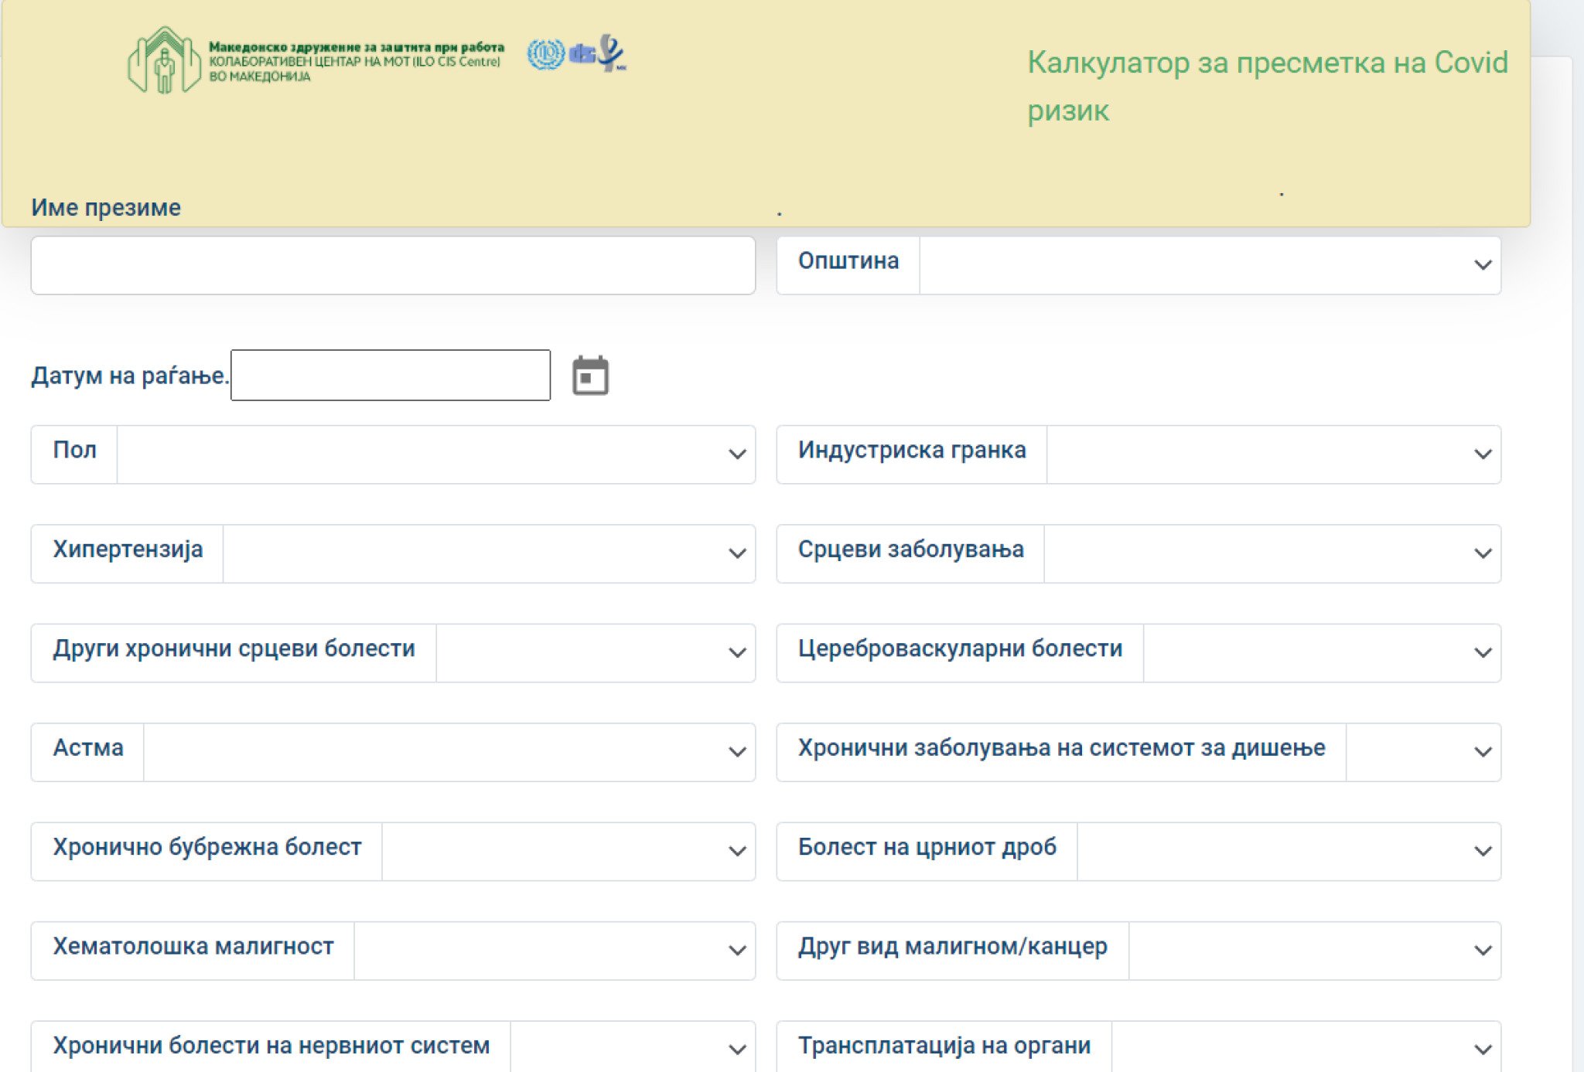The height and width of the screenshot is (1072, 1584).
Task: Open the Општина dropdown
Action: 1210,265
